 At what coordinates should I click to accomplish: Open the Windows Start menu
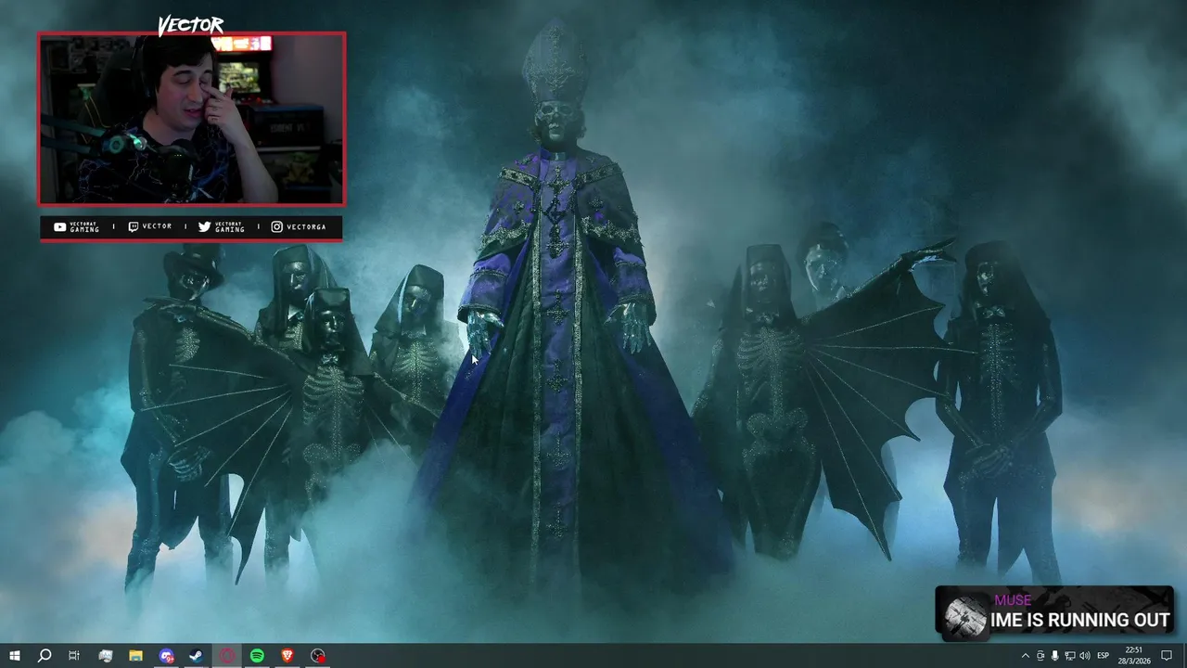point(14,656)
